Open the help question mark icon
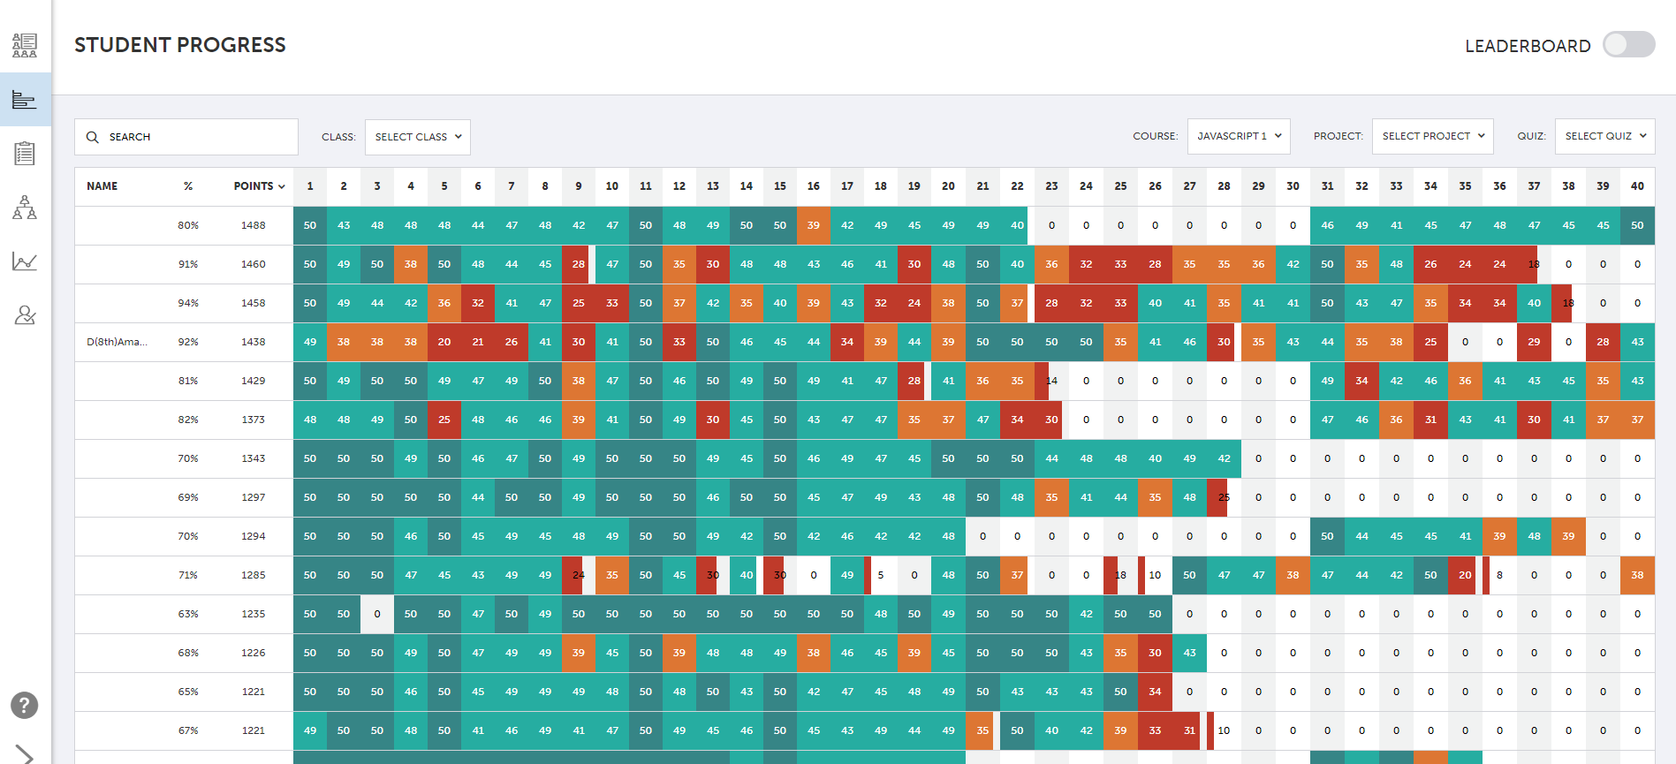Viewport: 1676px width, 764px height. [x=25, y=705]
